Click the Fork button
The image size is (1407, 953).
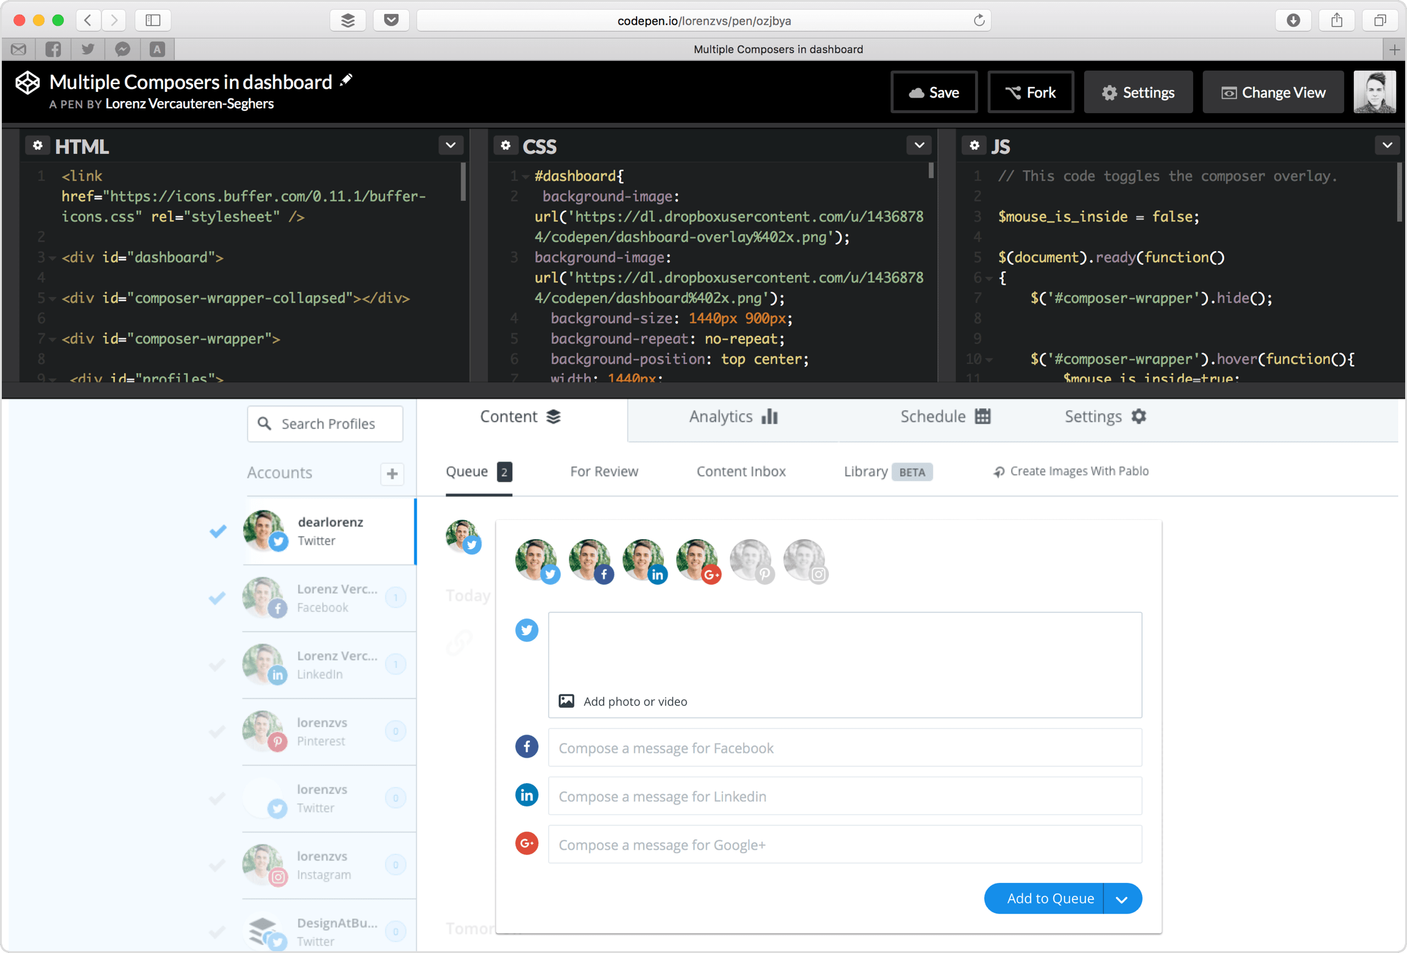[x=1031, y=93]
